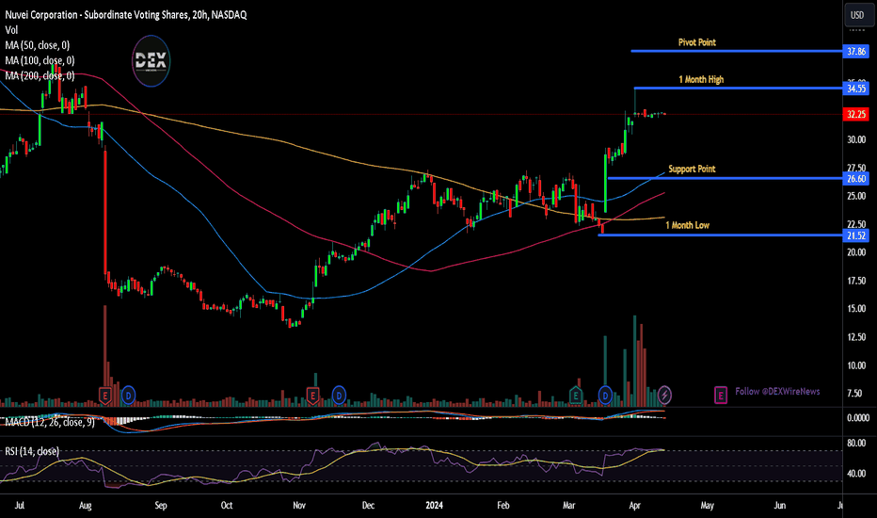Click the Jul label on time axis
This screenshot has width=877, height=518.
[x=20, y=506]
